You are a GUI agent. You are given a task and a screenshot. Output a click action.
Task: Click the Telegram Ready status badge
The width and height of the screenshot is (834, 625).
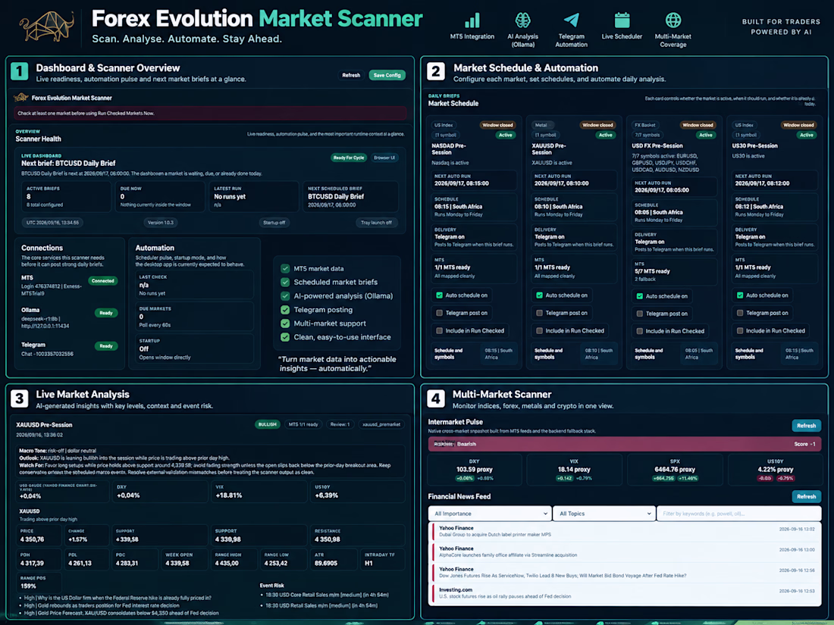[x=106, y=346]
